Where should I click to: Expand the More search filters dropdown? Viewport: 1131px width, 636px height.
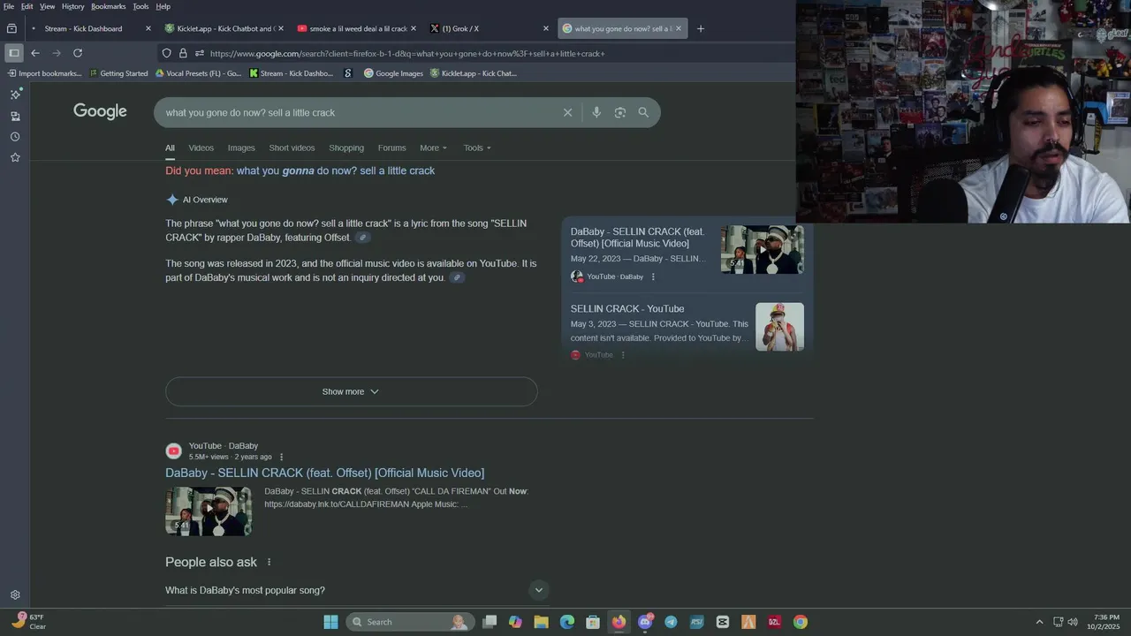[433, 148]
